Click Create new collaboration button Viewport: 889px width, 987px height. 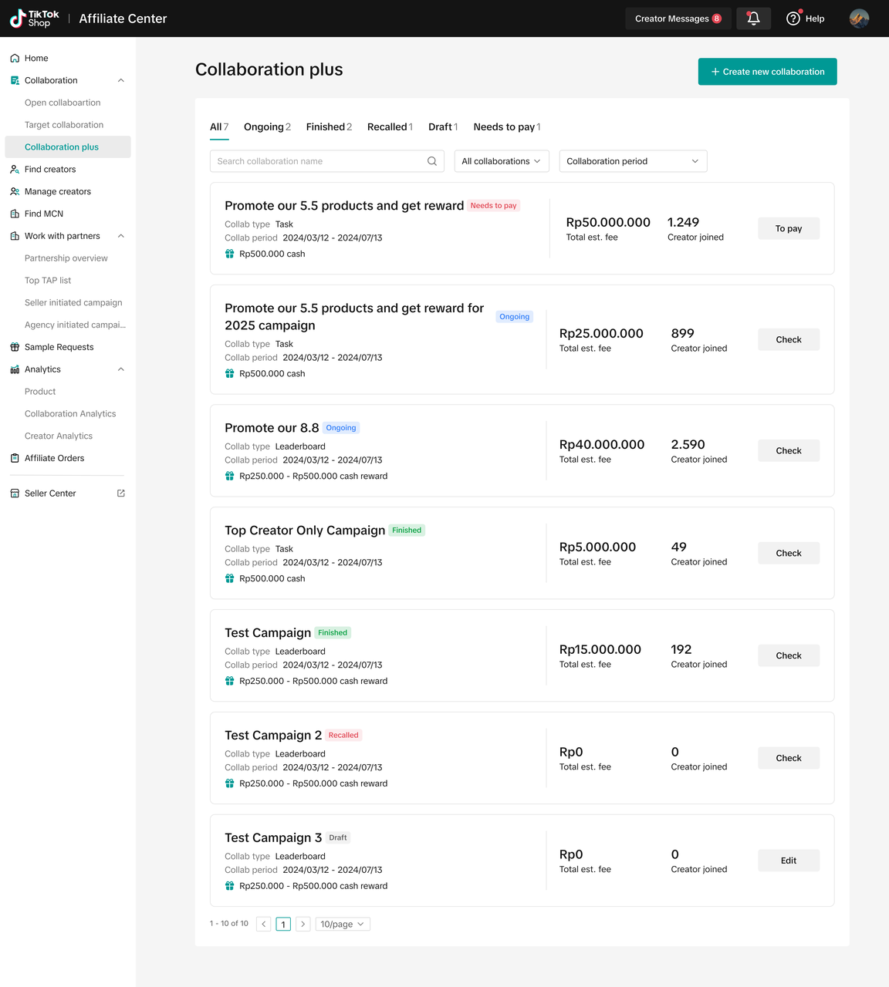[x=767, y=72]
